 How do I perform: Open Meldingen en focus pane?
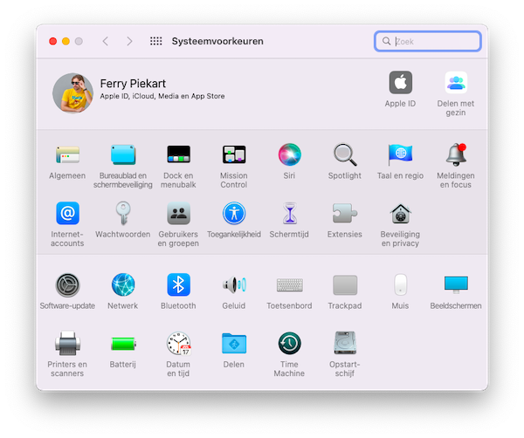[456, 154]
